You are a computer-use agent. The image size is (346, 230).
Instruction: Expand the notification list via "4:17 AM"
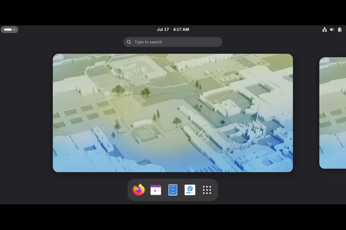click(181, 30)
